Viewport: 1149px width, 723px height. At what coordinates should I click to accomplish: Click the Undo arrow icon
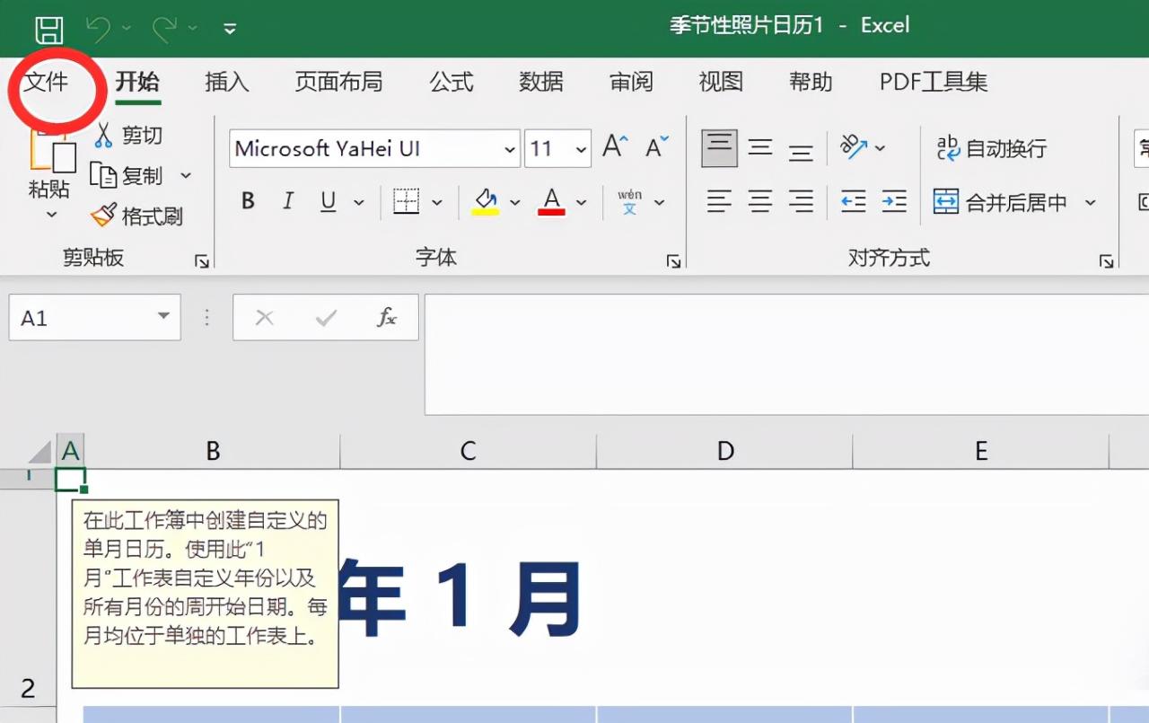[x=98, y=28]
